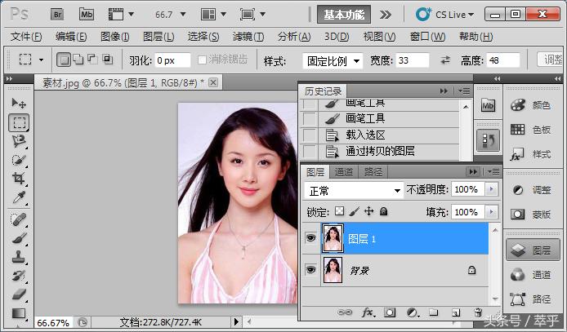Select the Eyedropper tool
Image resolution: width=567 pixels, height=332 pixels.
[x=19, y=197]
